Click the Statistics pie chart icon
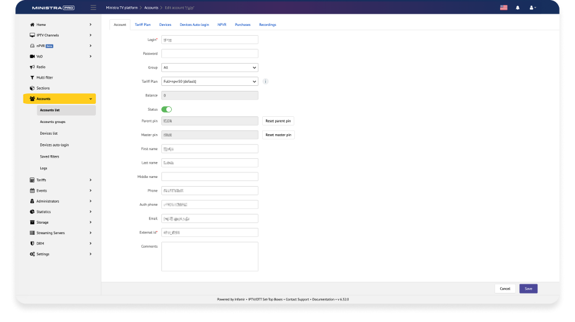 (32, 212)
